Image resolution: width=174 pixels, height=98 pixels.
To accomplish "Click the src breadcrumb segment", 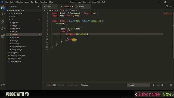I will click(45, 10).
